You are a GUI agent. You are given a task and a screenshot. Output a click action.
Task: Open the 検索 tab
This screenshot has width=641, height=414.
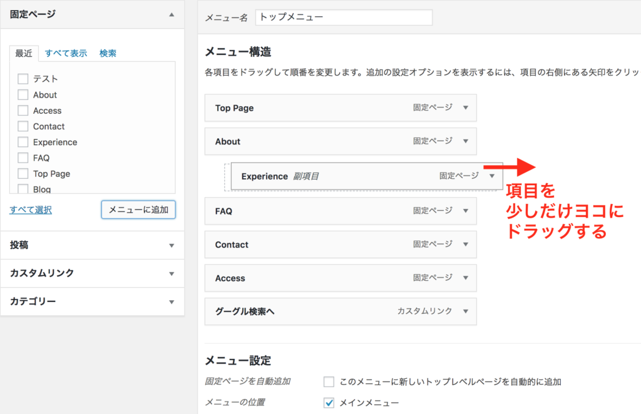[x=108, y=53]
